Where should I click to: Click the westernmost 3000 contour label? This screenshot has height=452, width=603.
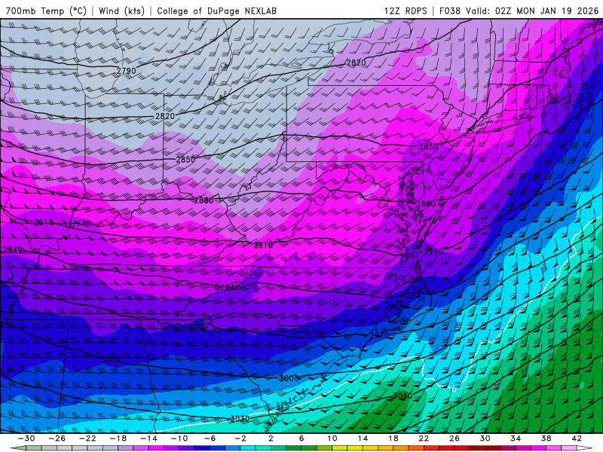(111, 360)
